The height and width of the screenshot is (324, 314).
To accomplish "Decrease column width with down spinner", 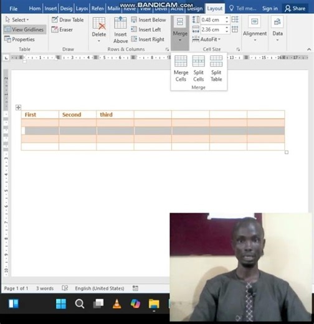I will tap(227, 31).
